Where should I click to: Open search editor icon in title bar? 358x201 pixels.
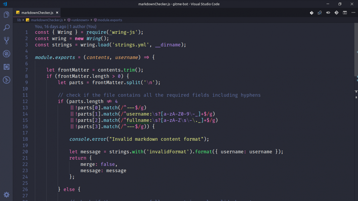pos(319,12)
